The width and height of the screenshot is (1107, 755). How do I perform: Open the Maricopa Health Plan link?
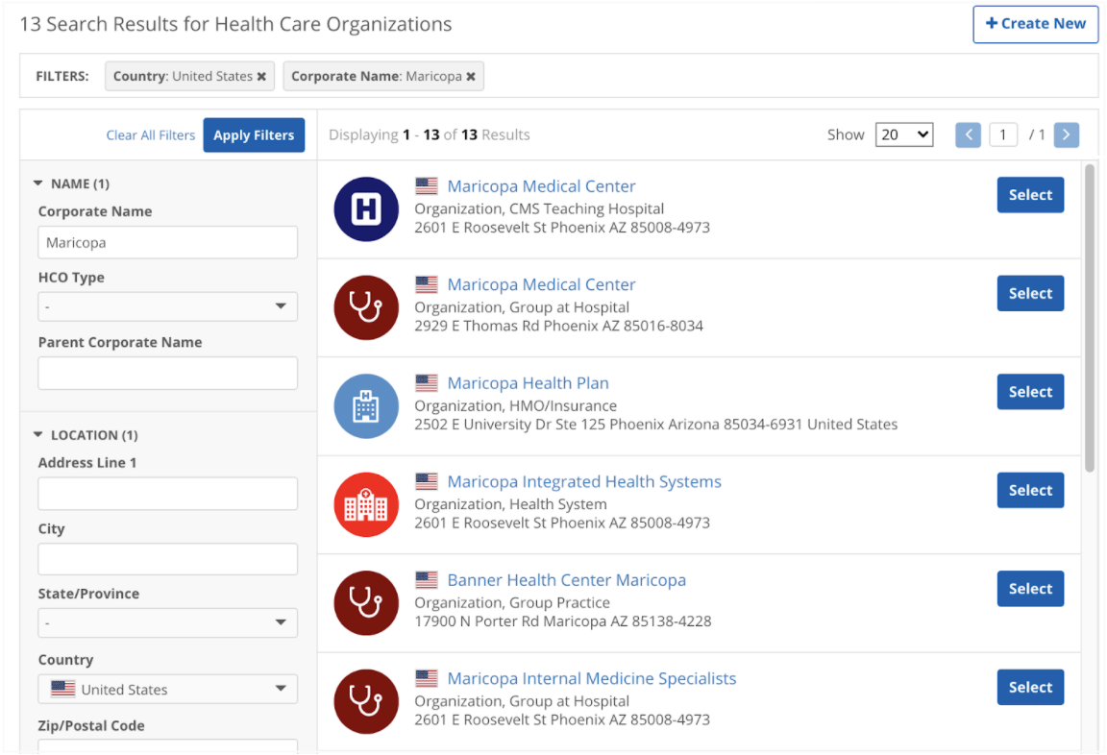pos(528,383)
